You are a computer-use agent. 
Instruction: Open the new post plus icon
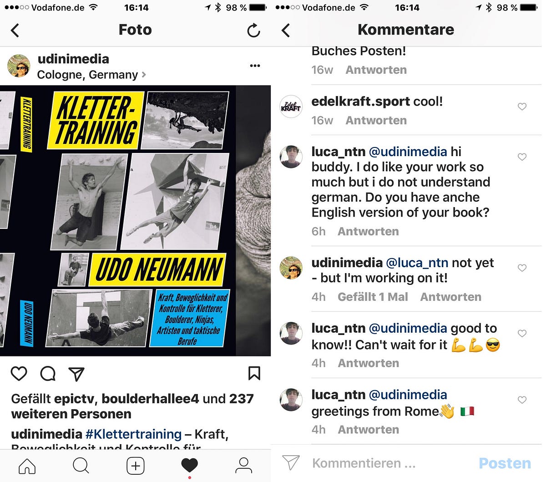tap(135, 466)
